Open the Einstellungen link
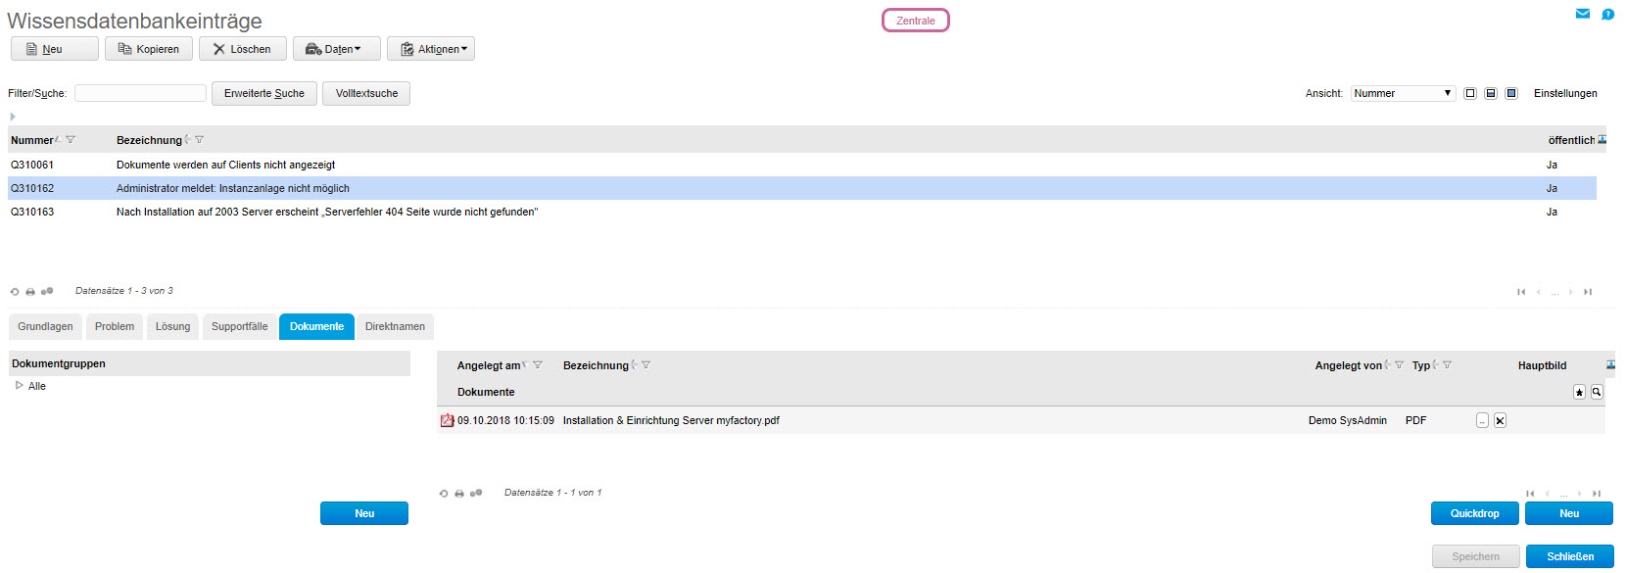1626x573 pixels. pos(1565,93)
